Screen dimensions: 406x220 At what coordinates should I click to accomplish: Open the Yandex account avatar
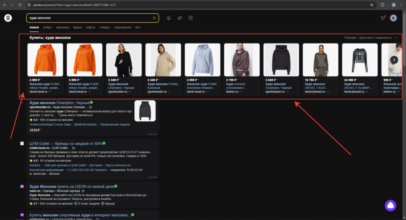click(x=394, y=18)
